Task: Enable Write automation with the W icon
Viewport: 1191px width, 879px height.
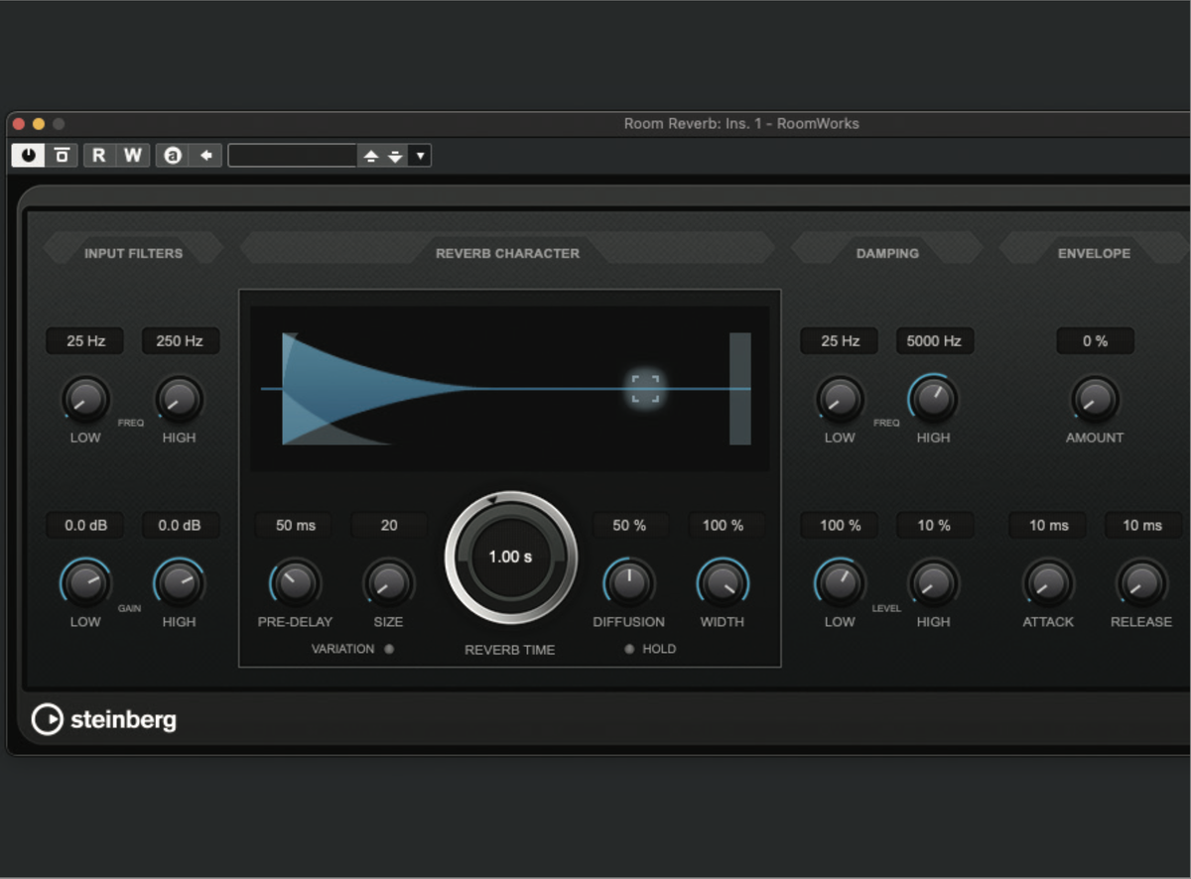Action: point(132,155)
